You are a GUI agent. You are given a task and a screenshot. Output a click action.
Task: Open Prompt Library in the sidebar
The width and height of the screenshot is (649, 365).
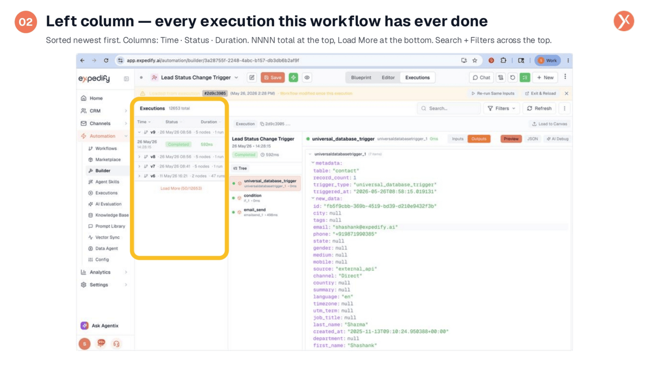(x=110, y=226)
